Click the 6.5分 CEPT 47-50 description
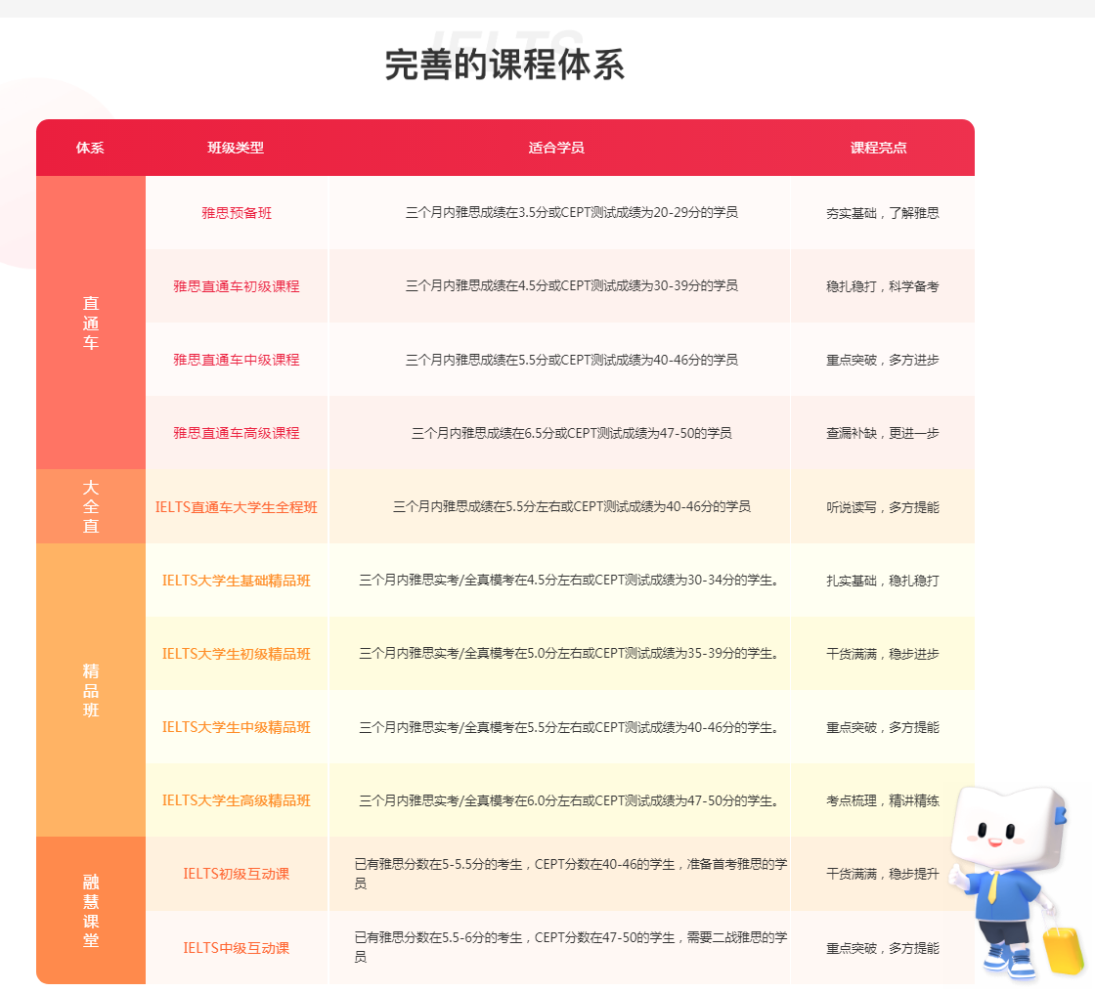Image resolution: width=1095 pixels, height=992 pixels. click(572, 433)
